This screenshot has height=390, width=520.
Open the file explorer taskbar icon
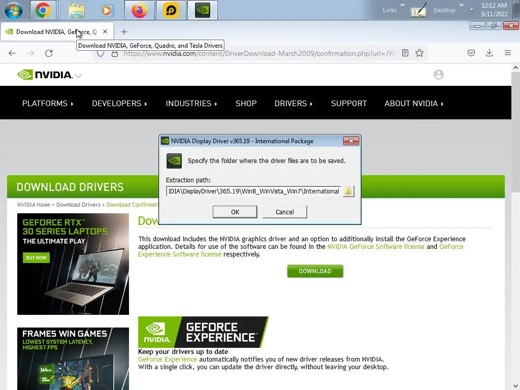point(77,10)
